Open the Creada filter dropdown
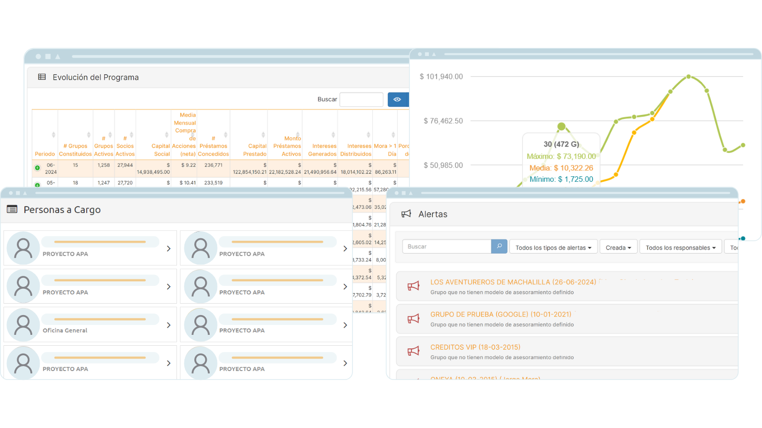This screenshot has height=428, width=762. point(618,246)
